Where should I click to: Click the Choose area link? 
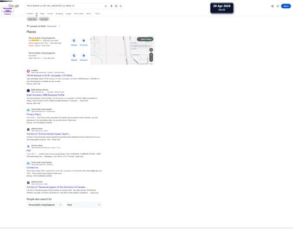click(51, 26)
